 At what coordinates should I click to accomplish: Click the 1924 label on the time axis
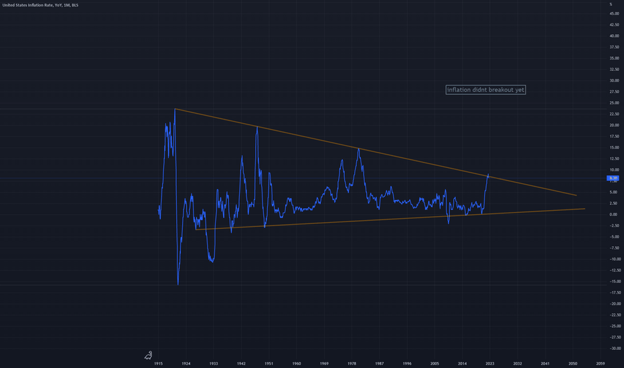[186, 363]
